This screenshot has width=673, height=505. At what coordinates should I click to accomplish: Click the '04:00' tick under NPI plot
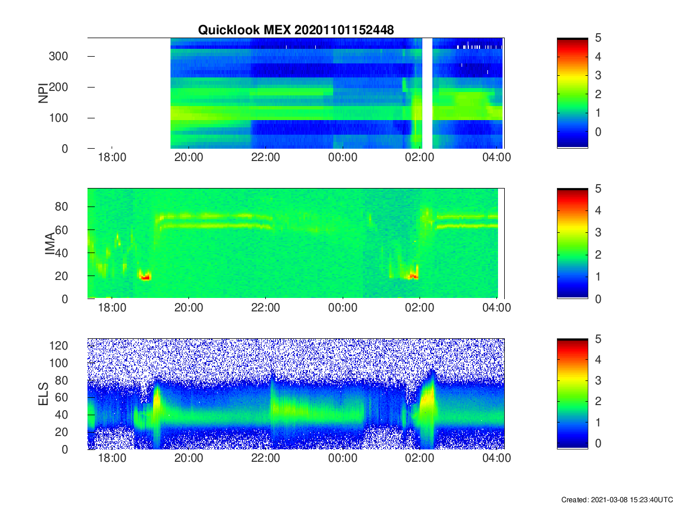497,158
